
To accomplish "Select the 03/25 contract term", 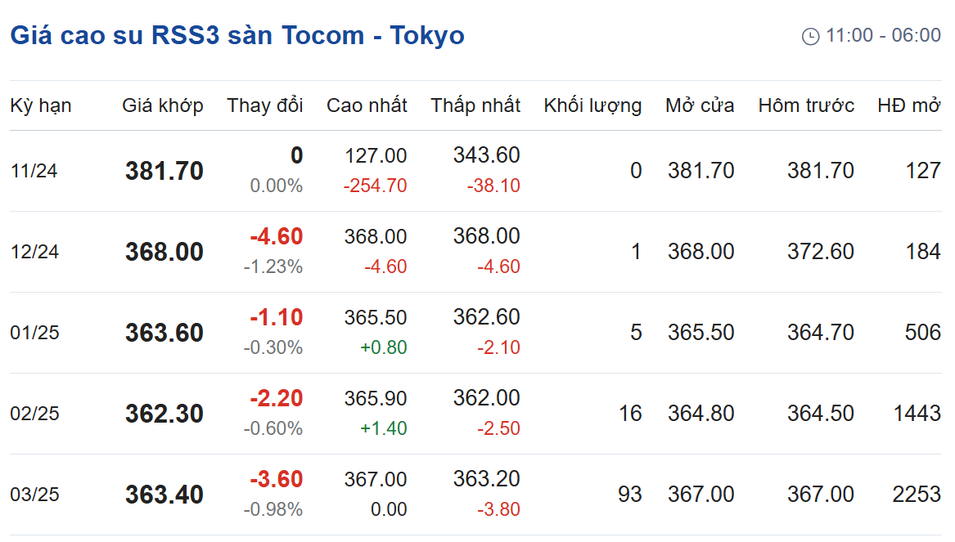I will [34, 495].
